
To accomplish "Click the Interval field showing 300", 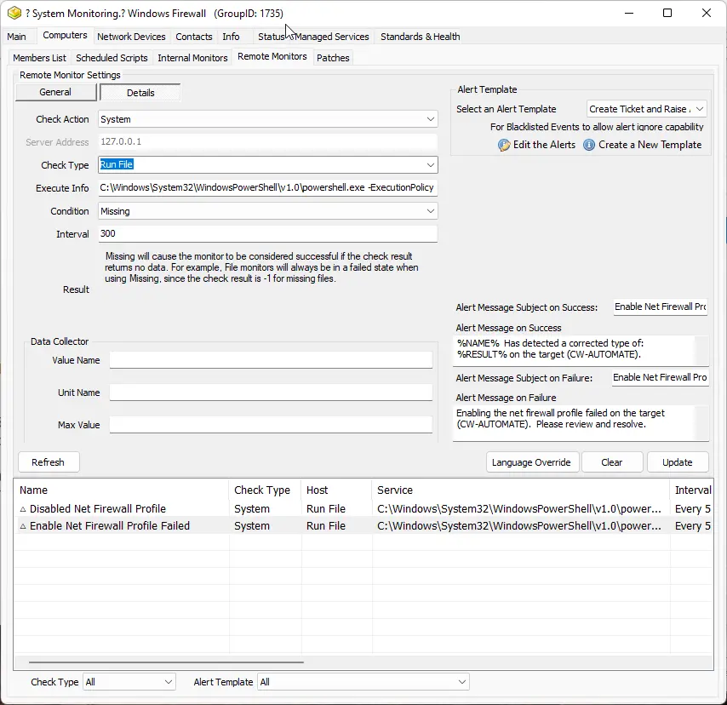I will point(267,234).
